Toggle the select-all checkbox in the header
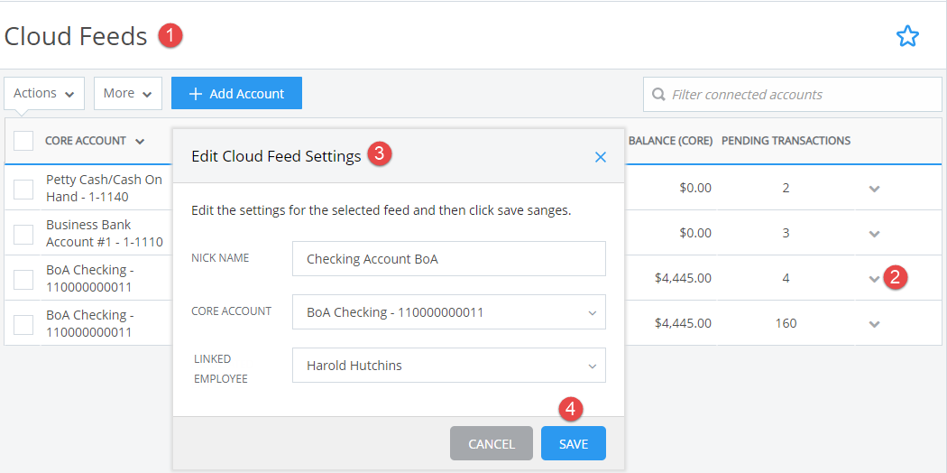This screenshot has width=947, height=473. 23,141
